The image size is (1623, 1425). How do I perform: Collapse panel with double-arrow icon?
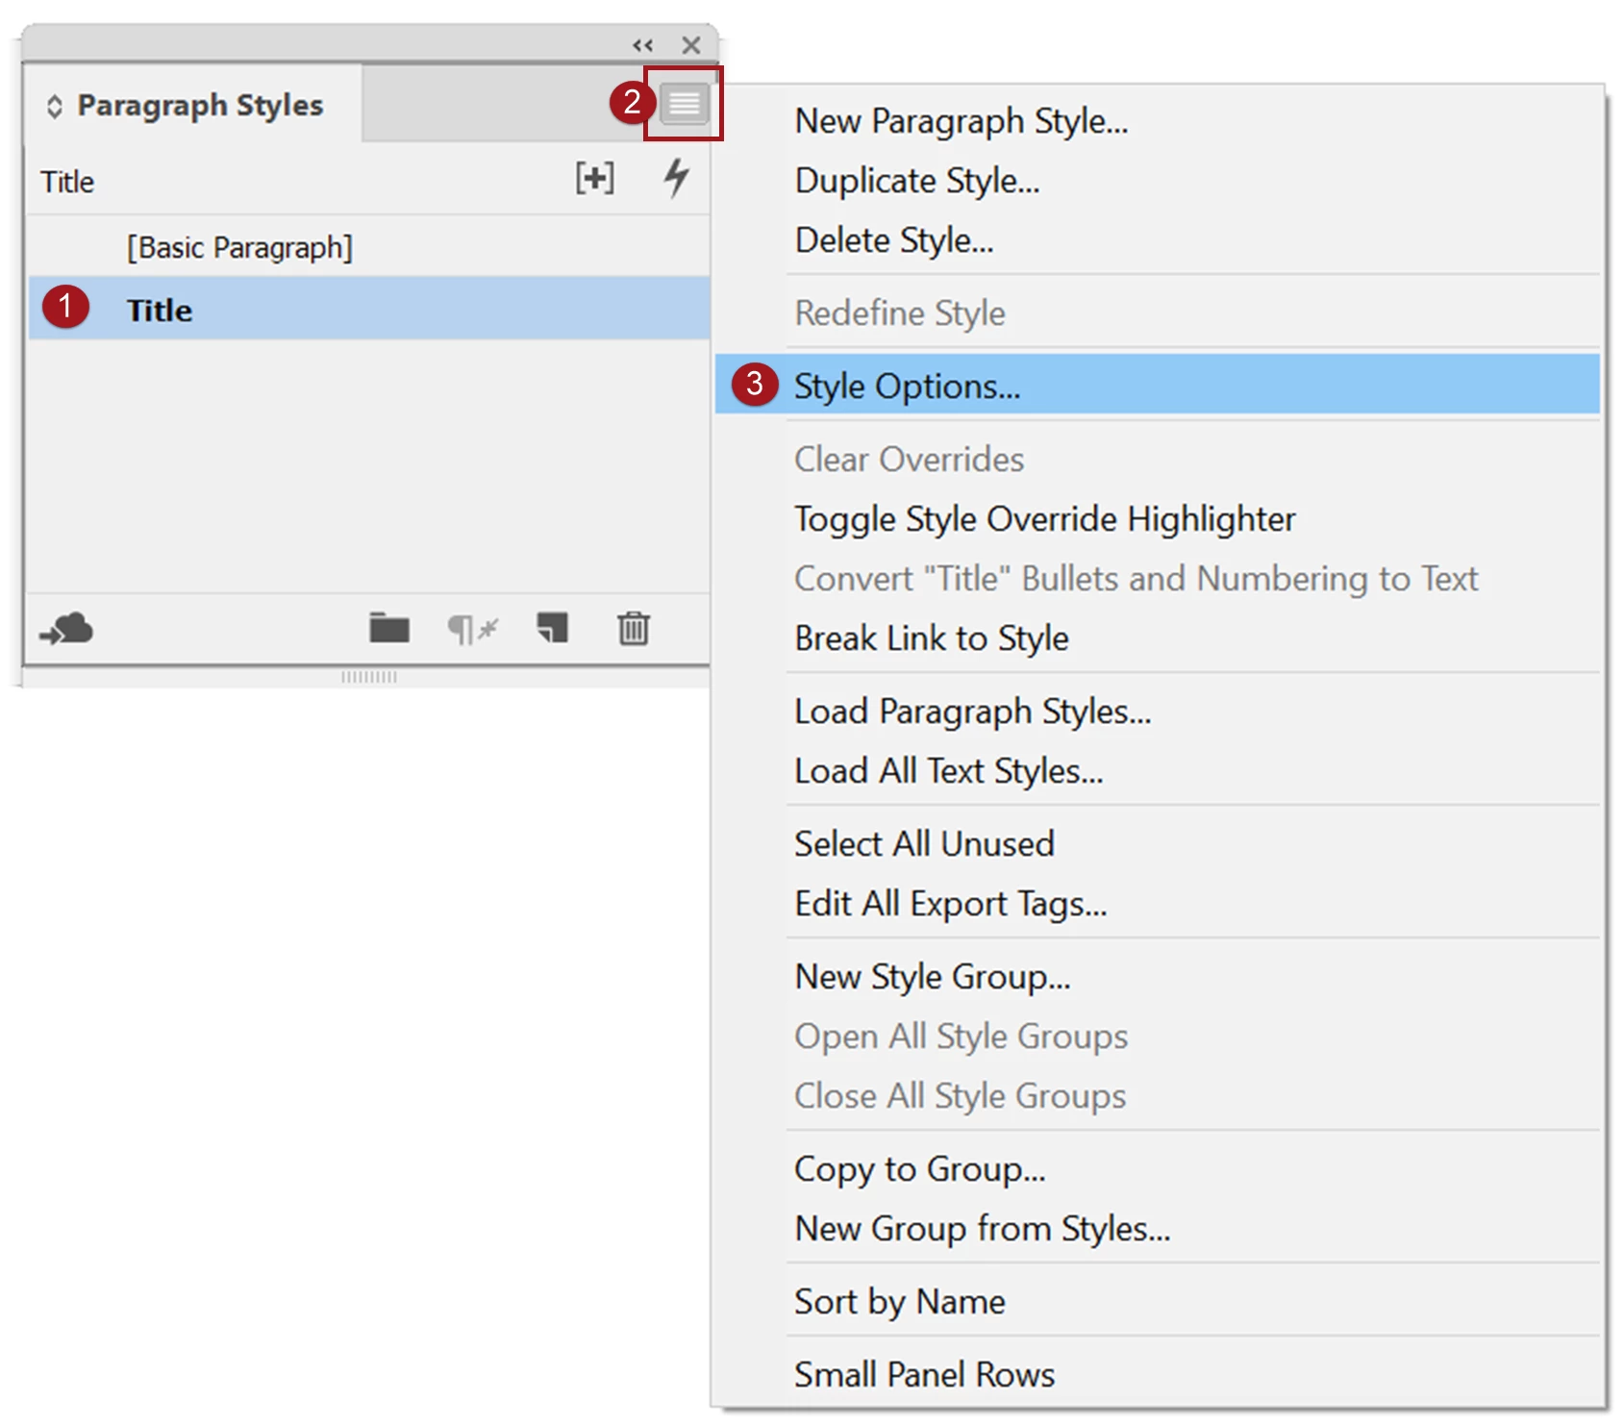click(642, 45)
